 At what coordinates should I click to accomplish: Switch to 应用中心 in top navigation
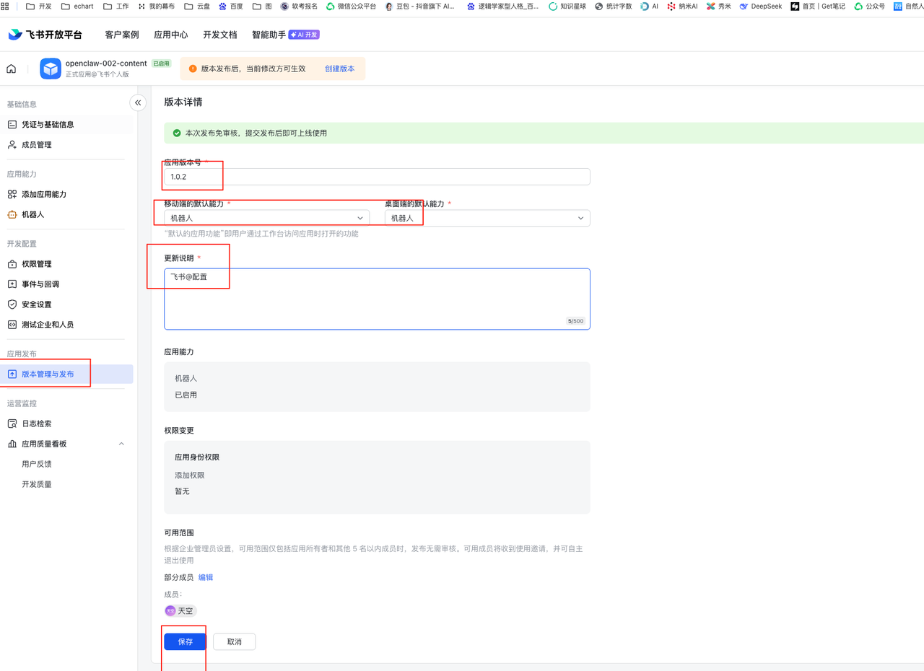click(170, 34)
